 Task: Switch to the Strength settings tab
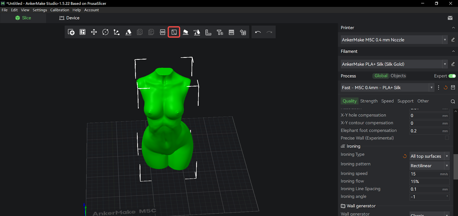pos(369,101)
